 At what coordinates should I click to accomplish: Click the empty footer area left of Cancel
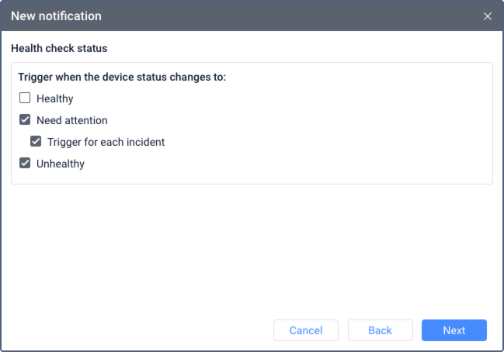click(140, 330)
